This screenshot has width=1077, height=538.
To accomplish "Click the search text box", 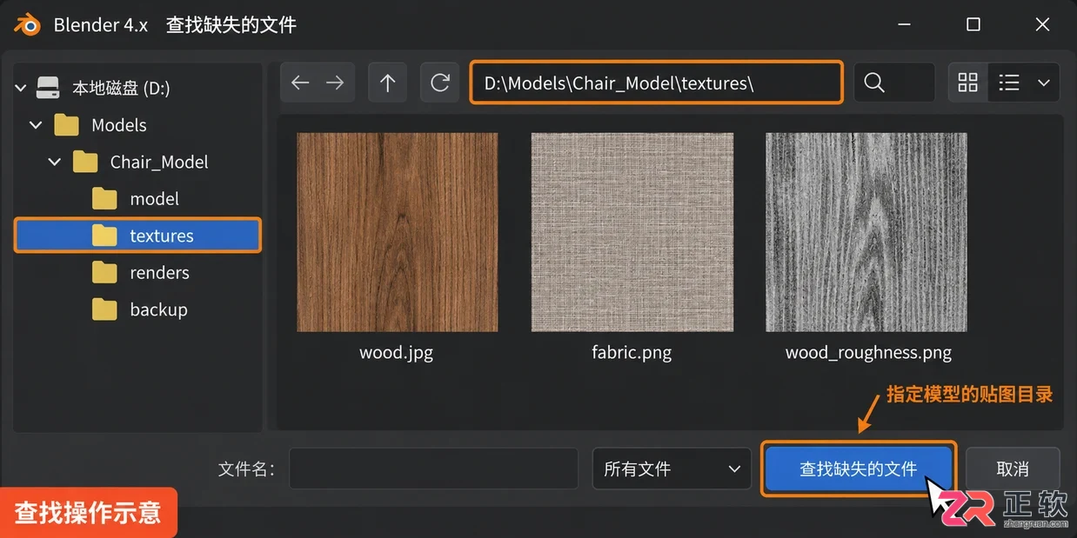I will click(894, 83).
